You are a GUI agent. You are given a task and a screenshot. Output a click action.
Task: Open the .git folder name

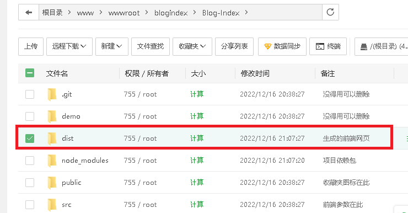coord(67,94)
